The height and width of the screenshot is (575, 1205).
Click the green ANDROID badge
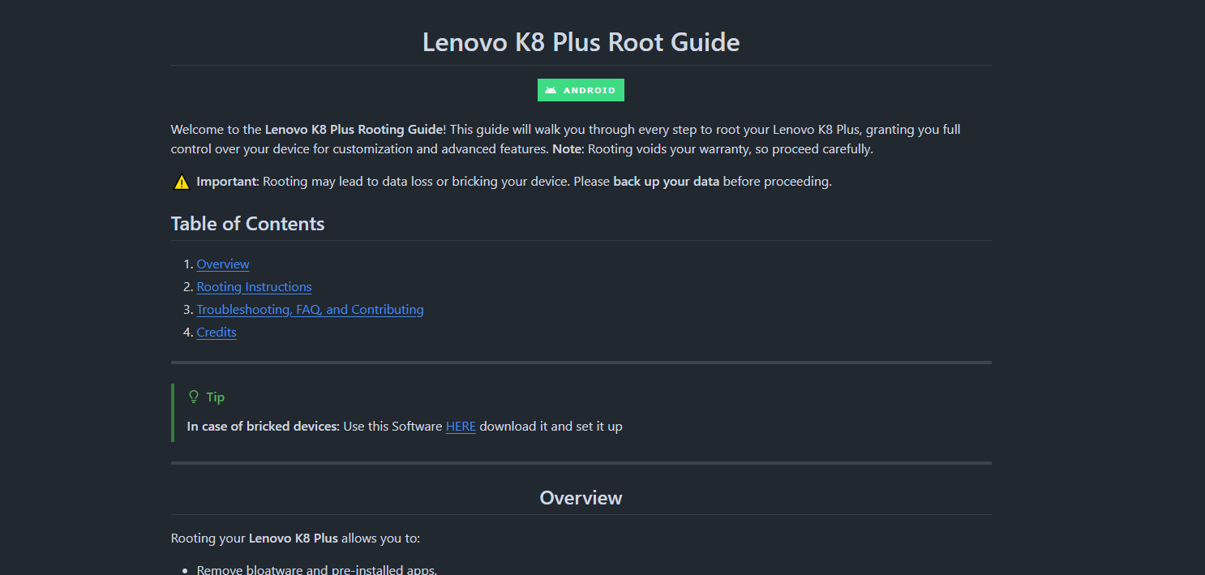pos(581,89)
